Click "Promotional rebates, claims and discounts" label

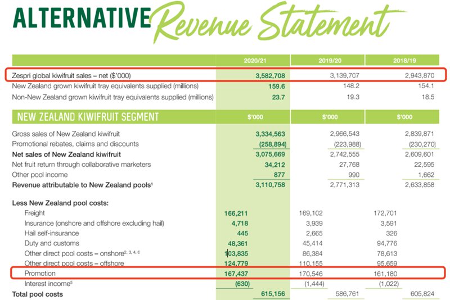click(x=75, y=144)
